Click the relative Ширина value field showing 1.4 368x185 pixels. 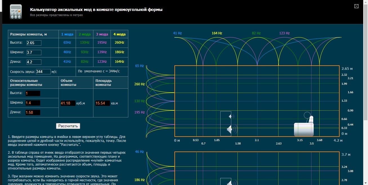[33, 103]
